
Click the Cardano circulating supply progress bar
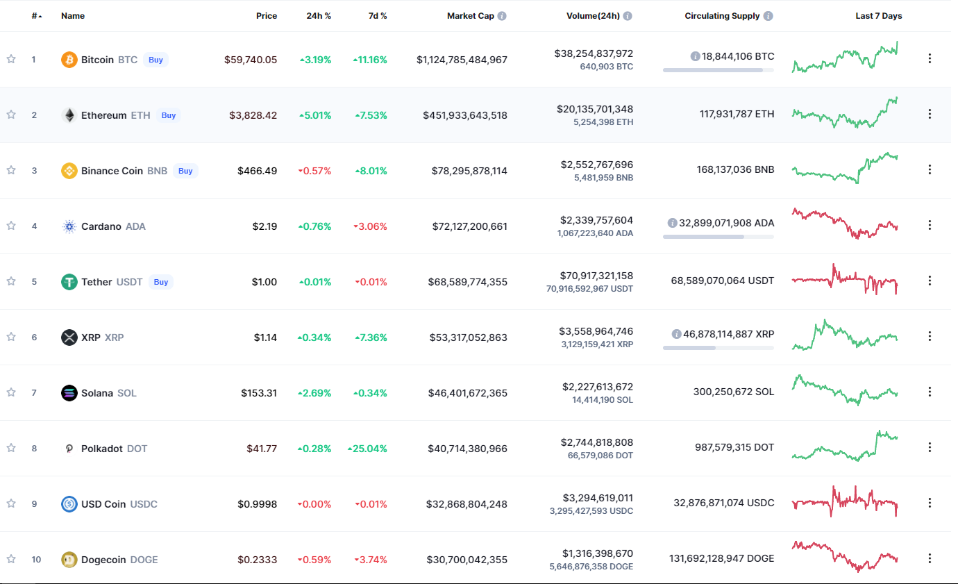718,237
